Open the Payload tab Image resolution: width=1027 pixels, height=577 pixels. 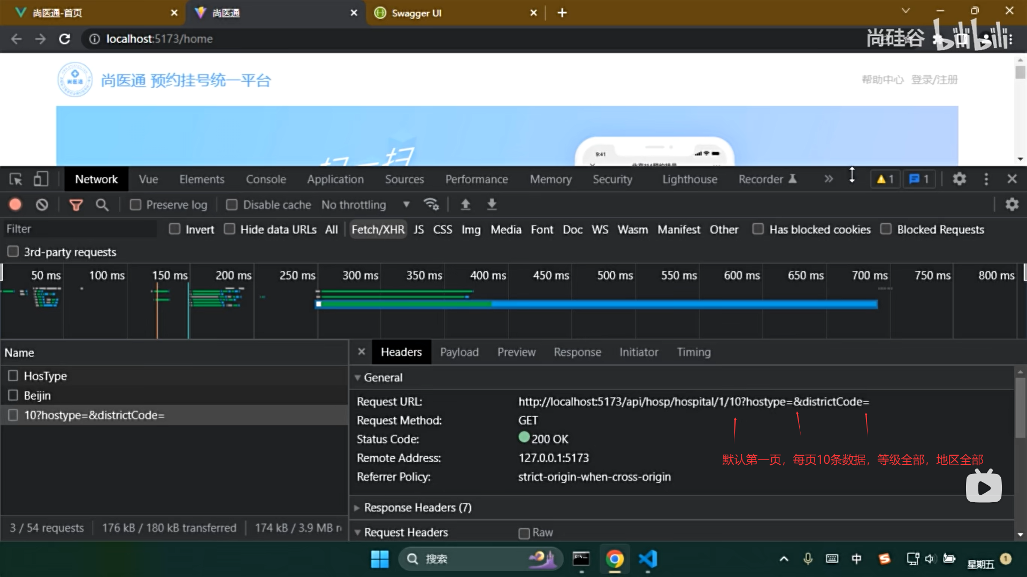(459, 352)
